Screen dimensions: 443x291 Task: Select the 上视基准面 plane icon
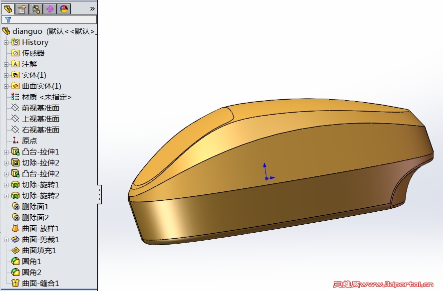pyautogui.click(x=15, y=119)
